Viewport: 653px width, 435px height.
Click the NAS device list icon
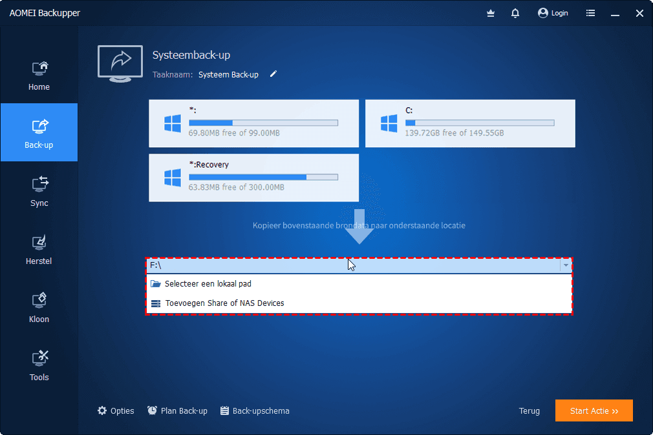pos(156,303)
